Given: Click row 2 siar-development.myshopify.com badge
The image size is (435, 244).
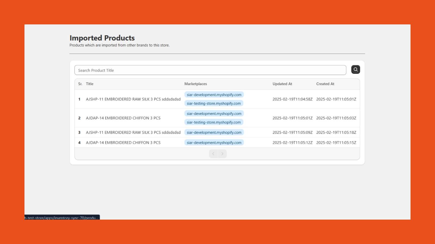Looking at the screenshot, I should [x=214, y=114].
